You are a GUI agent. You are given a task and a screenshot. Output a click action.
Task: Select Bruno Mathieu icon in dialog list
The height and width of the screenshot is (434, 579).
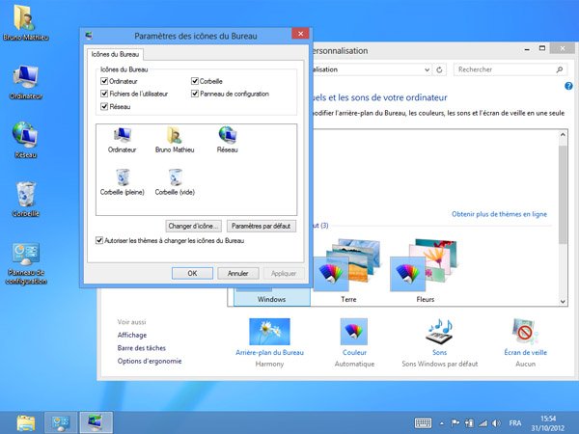click(x=175, y=140)
